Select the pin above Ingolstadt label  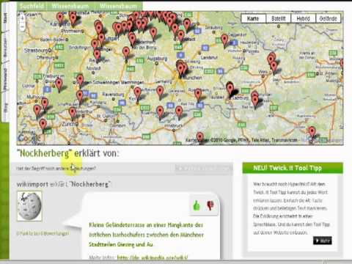(x=181, y=36)
